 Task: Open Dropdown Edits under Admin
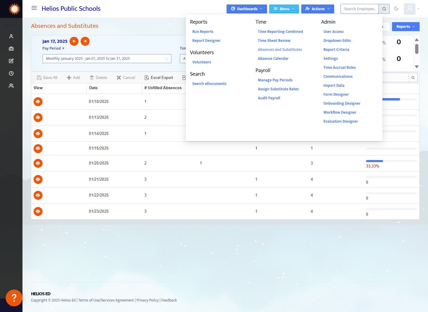[337, 41]
